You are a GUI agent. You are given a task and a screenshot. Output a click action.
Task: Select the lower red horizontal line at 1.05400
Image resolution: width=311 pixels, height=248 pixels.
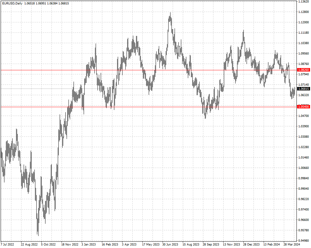(148, 107)
